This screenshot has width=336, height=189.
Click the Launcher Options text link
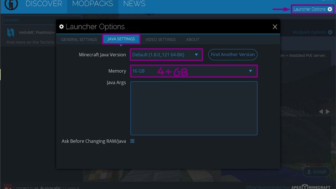(x=309, y=9)
